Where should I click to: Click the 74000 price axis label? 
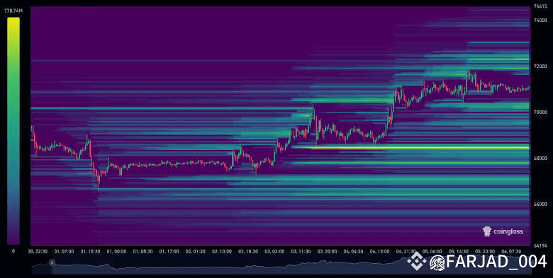(x=540, y=21)
